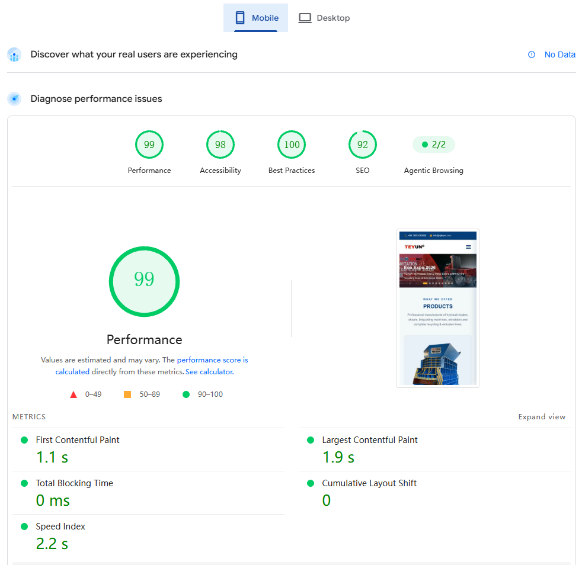Click the 'METRICS' section heading
The width and height of the screenshot is (582, 565).
[29, 417]
